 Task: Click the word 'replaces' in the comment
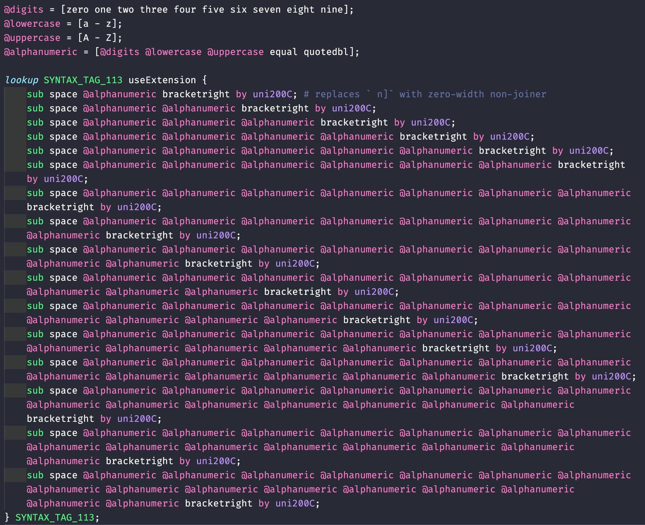pos(337,94)
